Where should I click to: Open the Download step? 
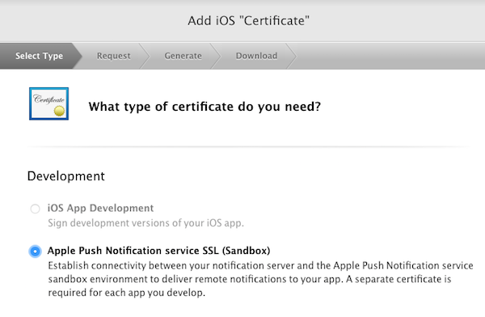256,56
